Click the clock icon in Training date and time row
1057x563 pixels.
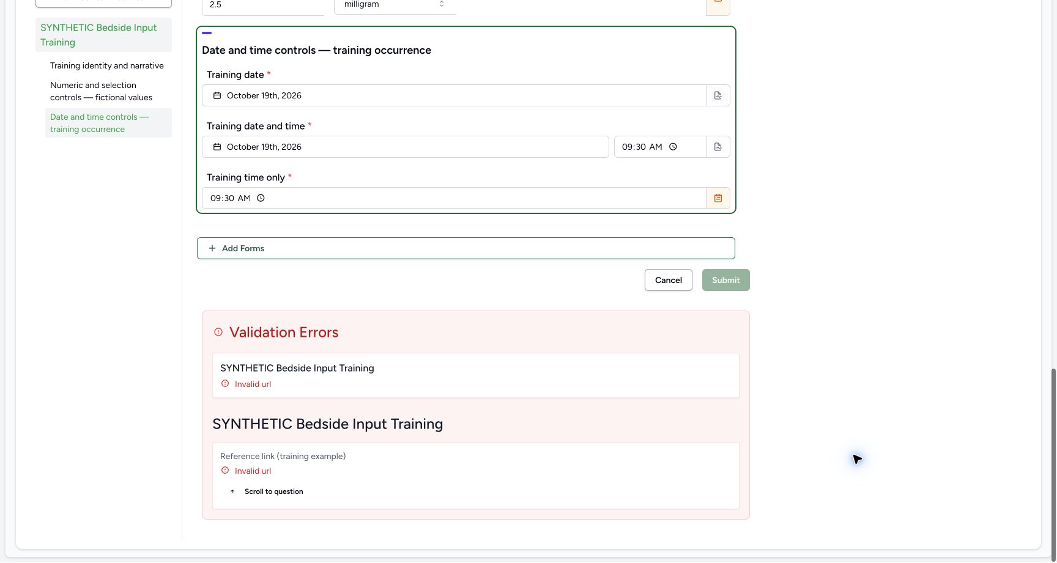pyautogui.click(x=673, y=147)
